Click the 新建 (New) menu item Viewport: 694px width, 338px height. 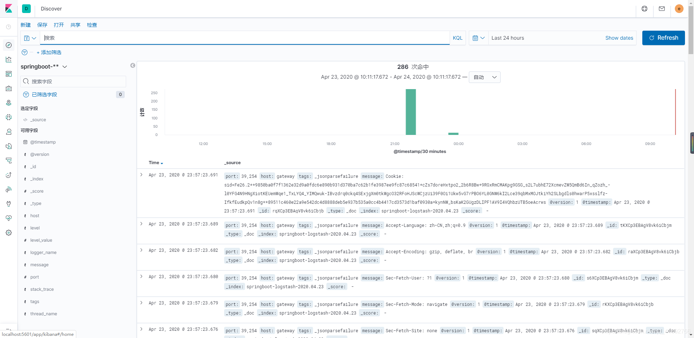coord(26,25)
